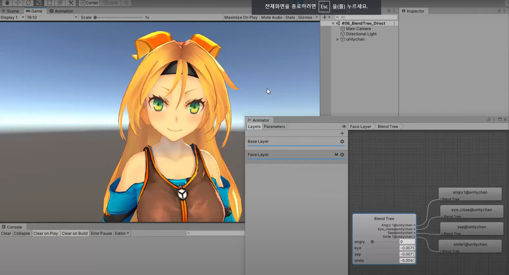
Task: Click the Face Layer breadcrumb
Action: pos(360,127)
